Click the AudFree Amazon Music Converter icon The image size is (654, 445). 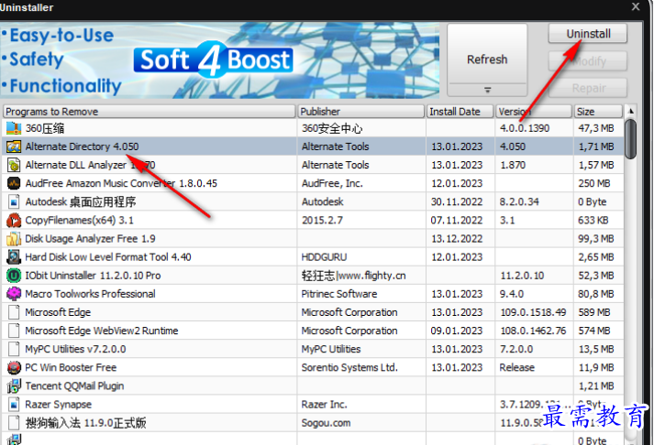pyautogui.click(x=14, y=183)
